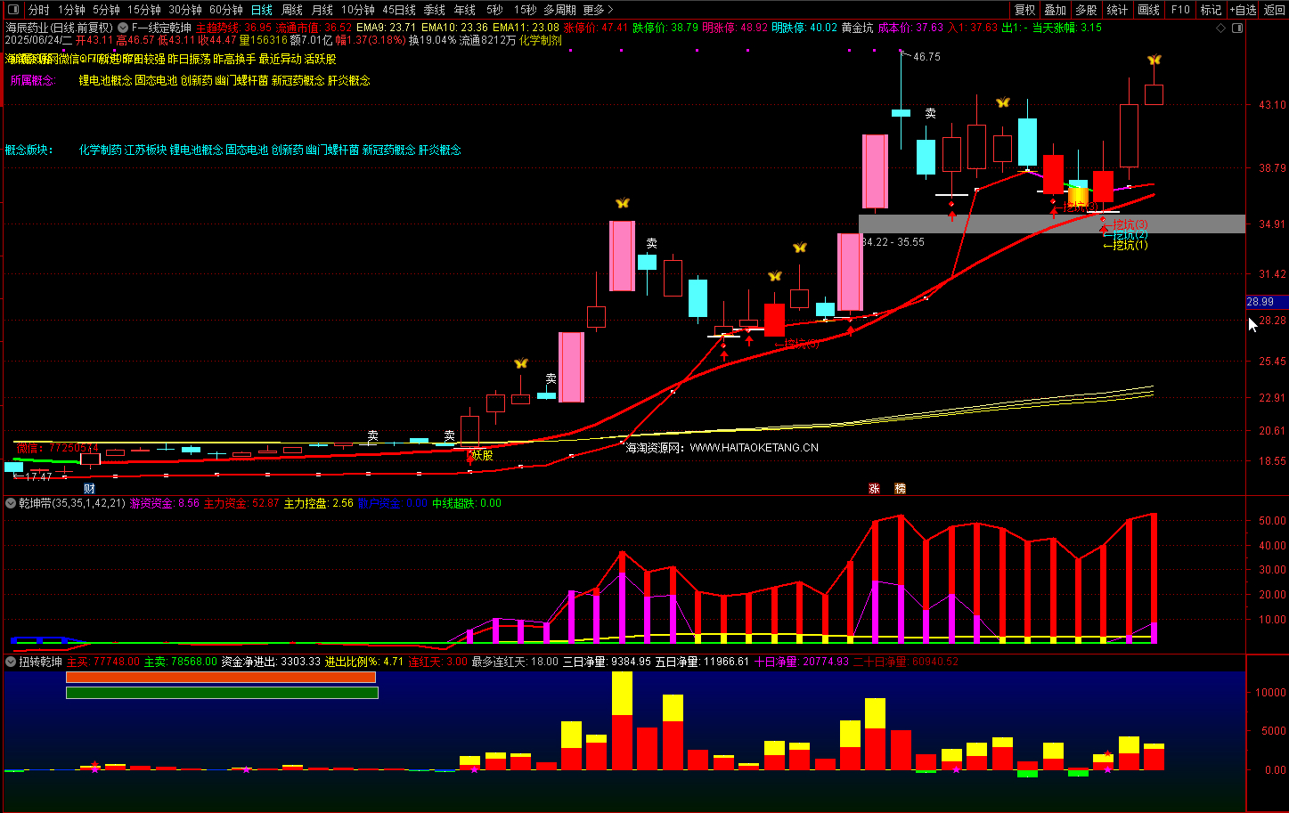Click the 财 marker on date axis
The width and height of the screenshot is (1289, 813).
[89, 488]
